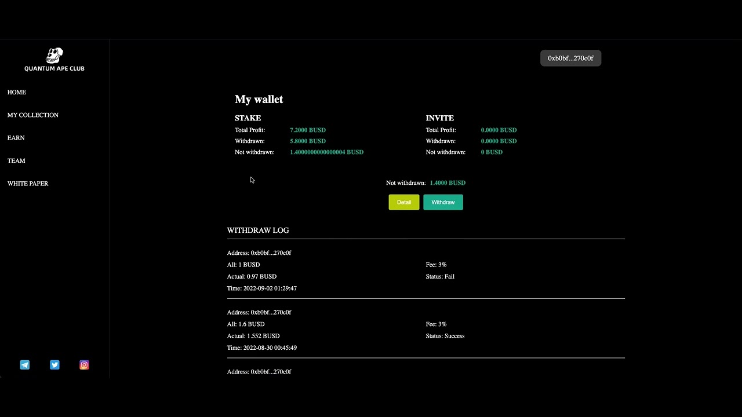The height and width of the screenshot is (417, 742).
Task: Open the EARN sidebar item
Action: pyautogui.click(x=16, y=138)
